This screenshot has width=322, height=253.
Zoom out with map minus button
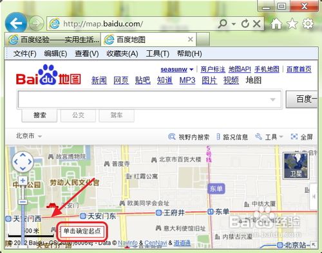pos(23,202)
